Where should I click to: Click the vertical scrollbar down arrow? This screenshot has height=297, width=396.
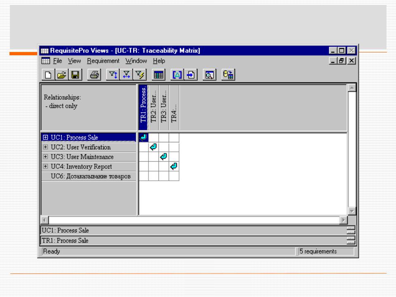(352, 211)
